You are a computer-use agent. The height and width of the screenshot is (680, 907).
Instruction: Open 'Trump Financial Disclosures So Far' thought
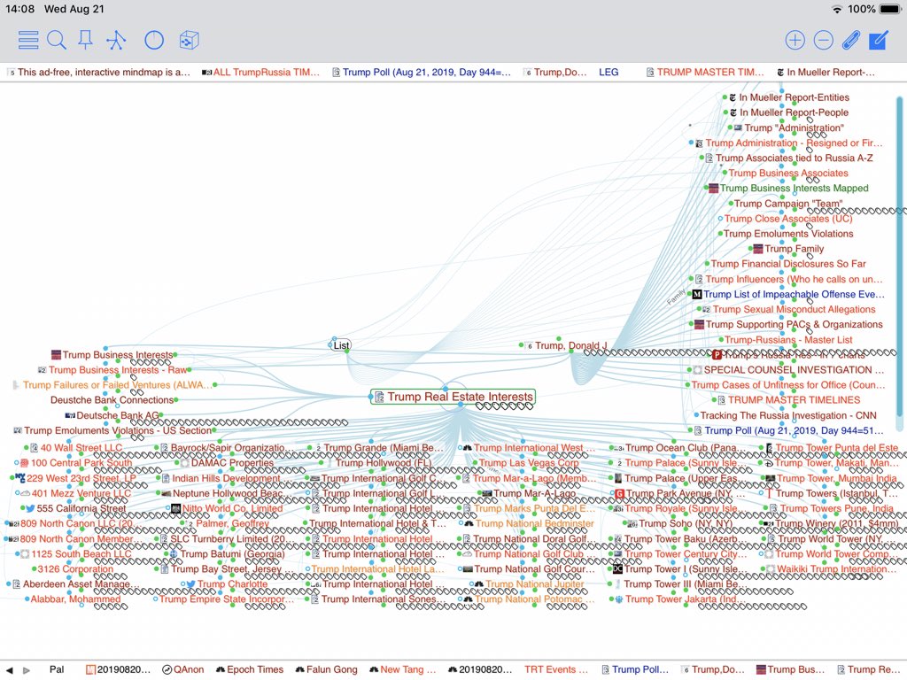pos(787,264)
